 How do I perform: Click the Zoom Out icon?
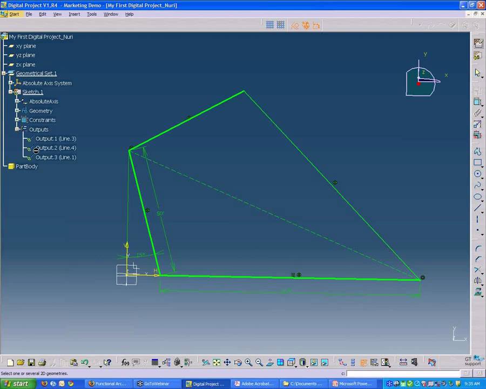click(259, 363)
